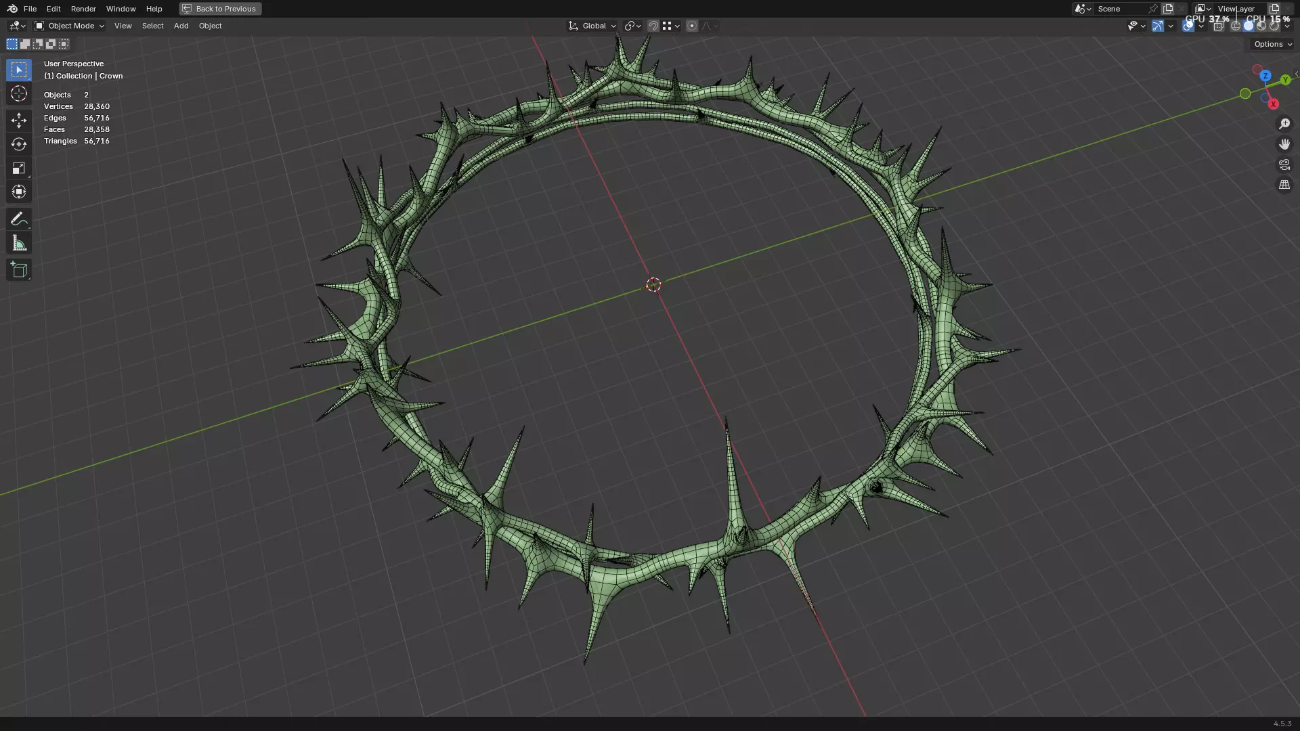Viewport: 1300px width, 731px height.
Task: Add a new ViewLayer
Action: pos(1274,9)
